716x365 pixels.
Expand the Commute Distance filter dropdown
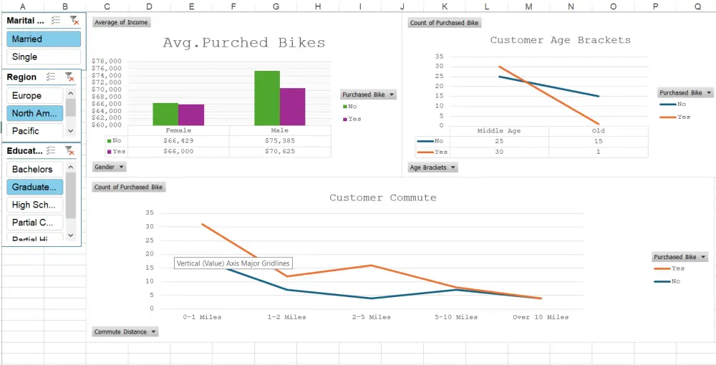click(x=125, y=332)
